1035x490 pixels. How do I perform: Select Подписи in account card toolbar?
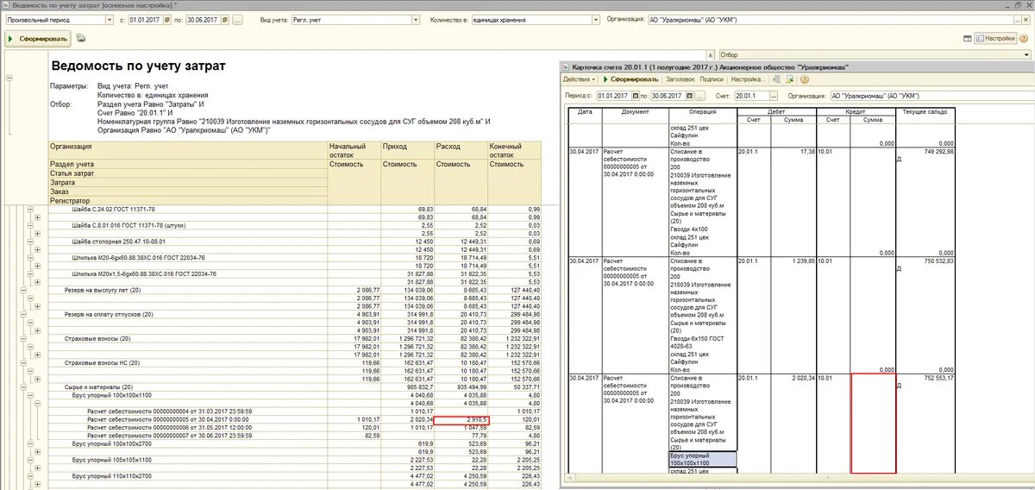click(712, 79)
